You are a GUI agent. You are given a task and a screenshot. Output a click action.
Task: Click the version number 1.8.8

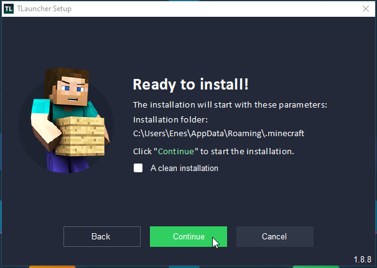point(362,259)
